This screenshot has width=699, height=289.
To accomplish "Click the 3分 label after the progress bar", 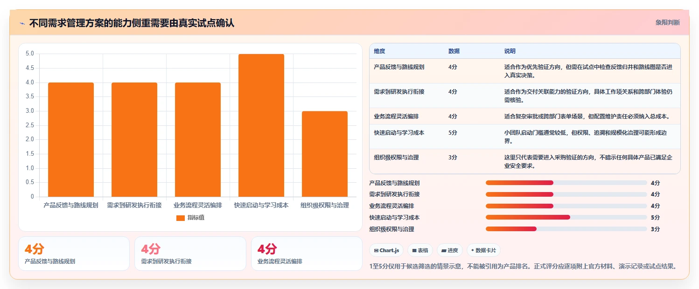I will (655, 229).
